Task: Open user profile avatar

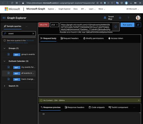Action: coord(138,18)
